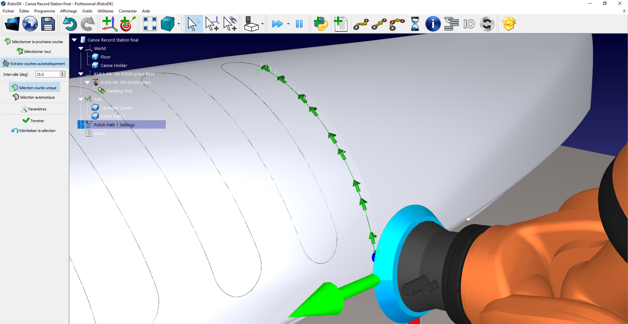The height and width of the screenshot is (324, 628).
Task: Open the Connecter menu
Action: tap(128, 11)
